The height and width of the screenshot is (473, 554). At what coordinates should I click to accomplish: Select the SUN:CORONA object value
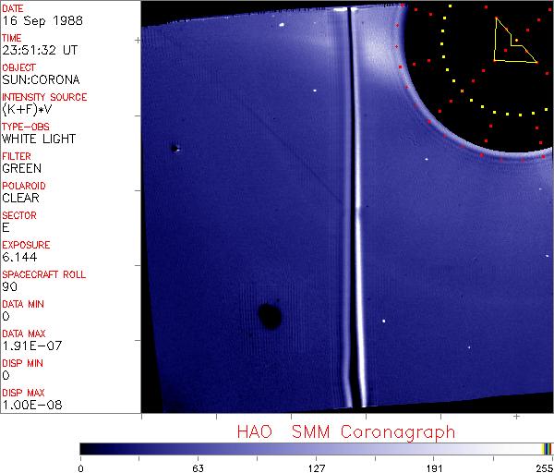(x=41, y=79)
